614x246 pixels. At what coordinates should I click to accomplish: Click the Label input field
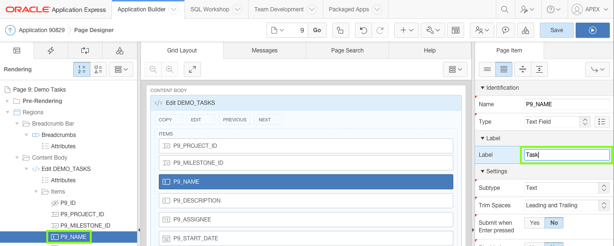click(x=566, y=155)
